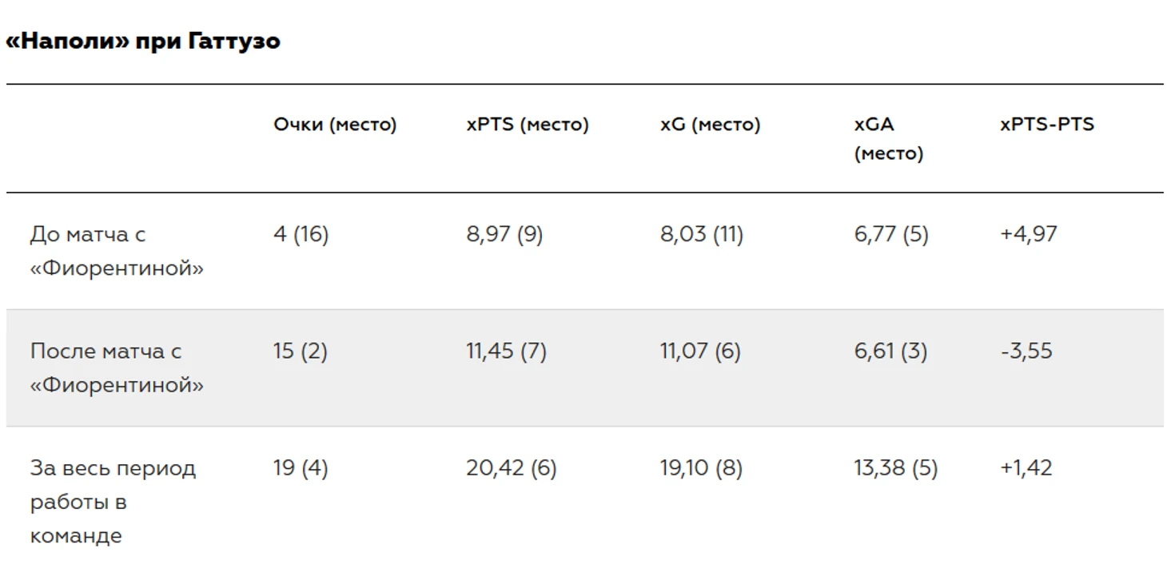Select the xPTS-PTS column header
1167x576 pixels.
coord(1047,125)
